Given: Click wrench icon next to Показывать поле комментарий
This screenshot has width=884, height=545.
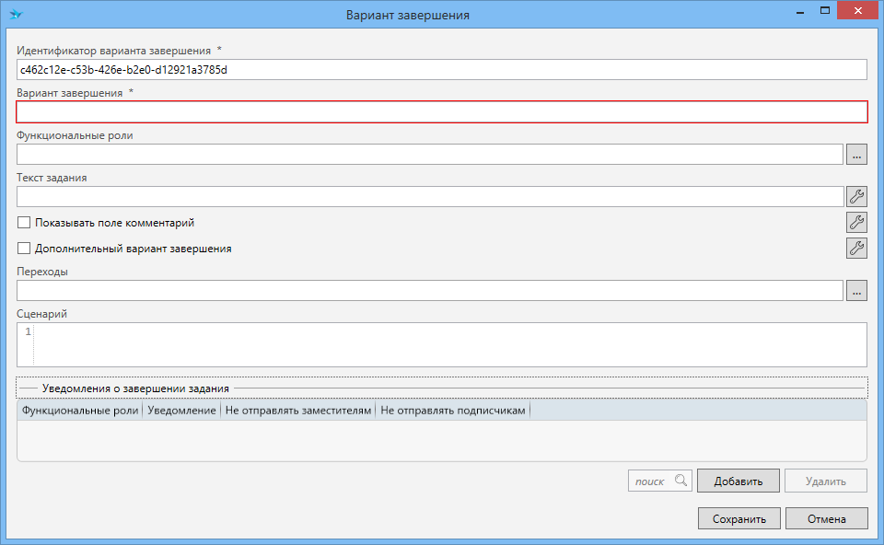Looking at the screenshot, I should [x=856, y=222].
